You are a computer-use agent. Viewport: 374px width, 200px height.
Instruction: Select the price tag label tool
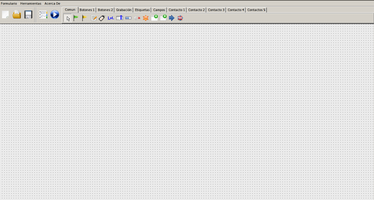102,18
